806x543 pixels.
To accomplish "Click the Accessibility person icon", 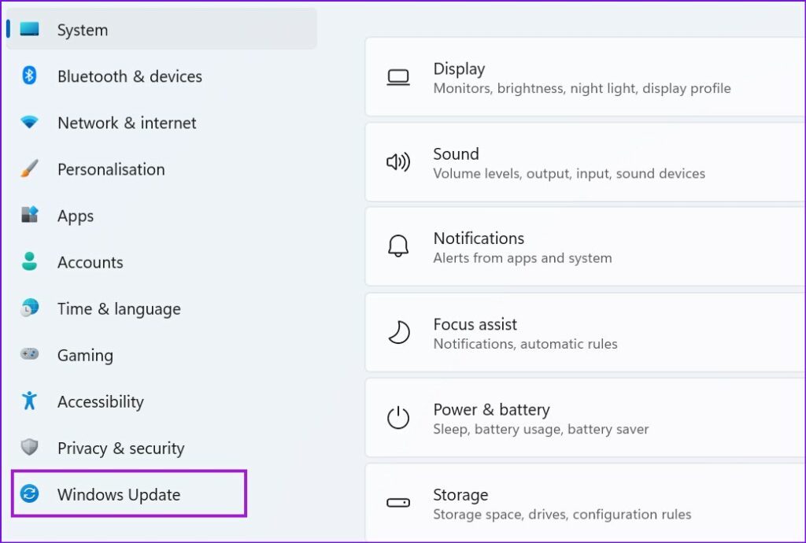I will tap(29, 401).
